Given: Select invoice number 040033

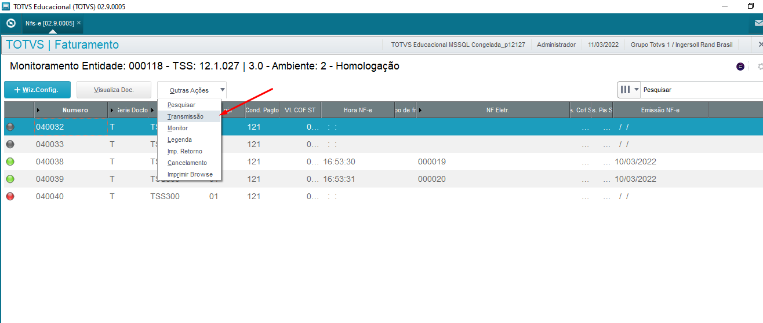Looking at the screenshot, I should tap(50, 144).
